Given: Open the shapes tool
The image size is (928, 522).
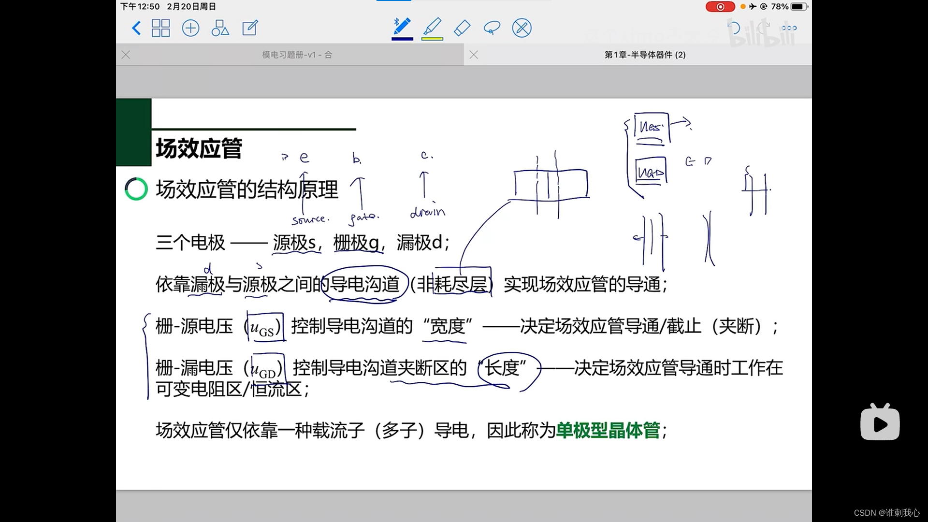Looking at the screenshot, I should pos(220,28).
